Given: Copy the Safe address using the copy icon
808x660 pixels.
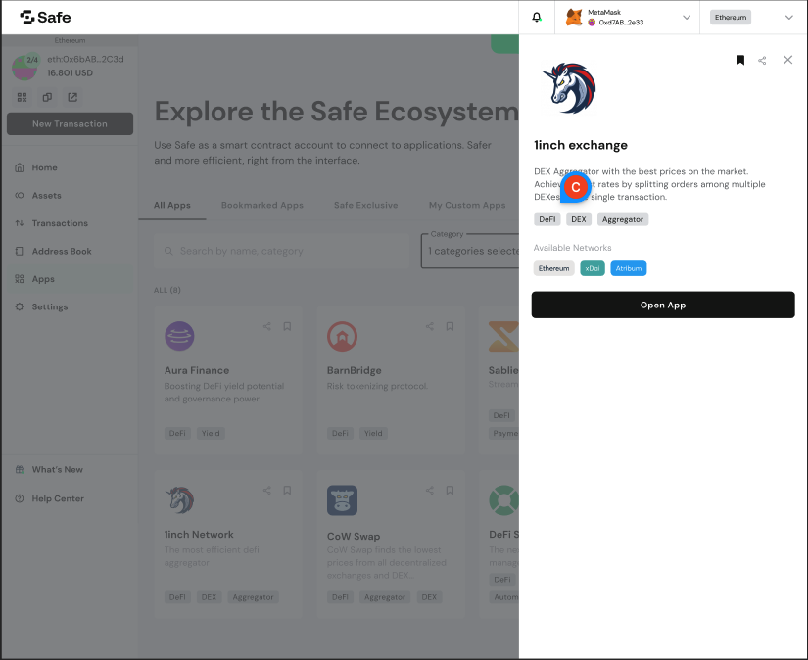Looking at the screenshot, I should click(x=46, y=97).
